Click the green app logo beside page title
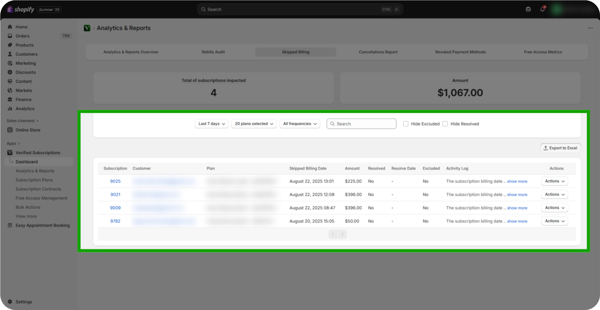The image size is (600, 310). (87, 28)
